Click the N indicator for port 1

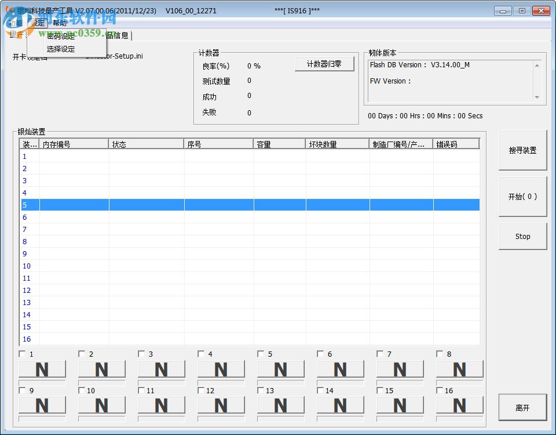[x=42, y=369]
